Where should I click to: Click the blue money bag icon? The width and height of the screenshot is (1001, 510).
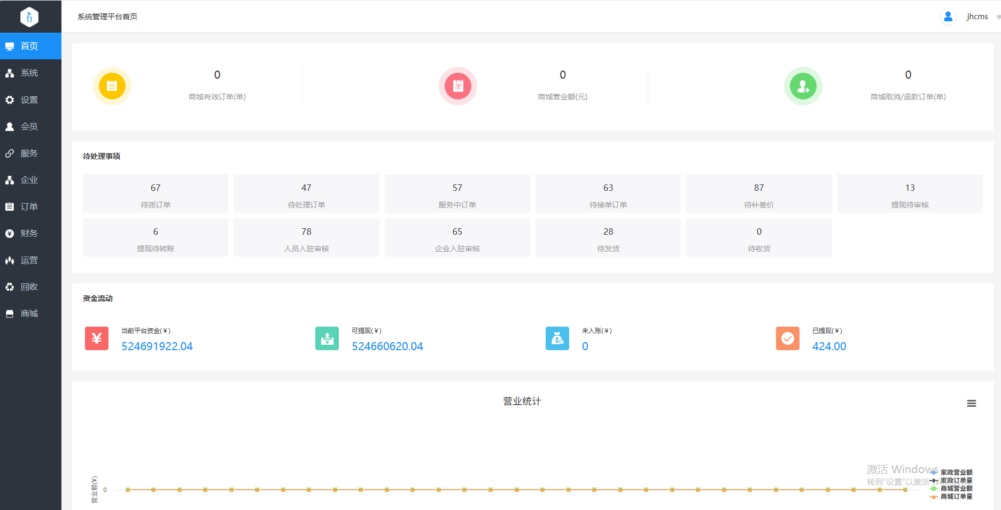click(x=557, y=338)
